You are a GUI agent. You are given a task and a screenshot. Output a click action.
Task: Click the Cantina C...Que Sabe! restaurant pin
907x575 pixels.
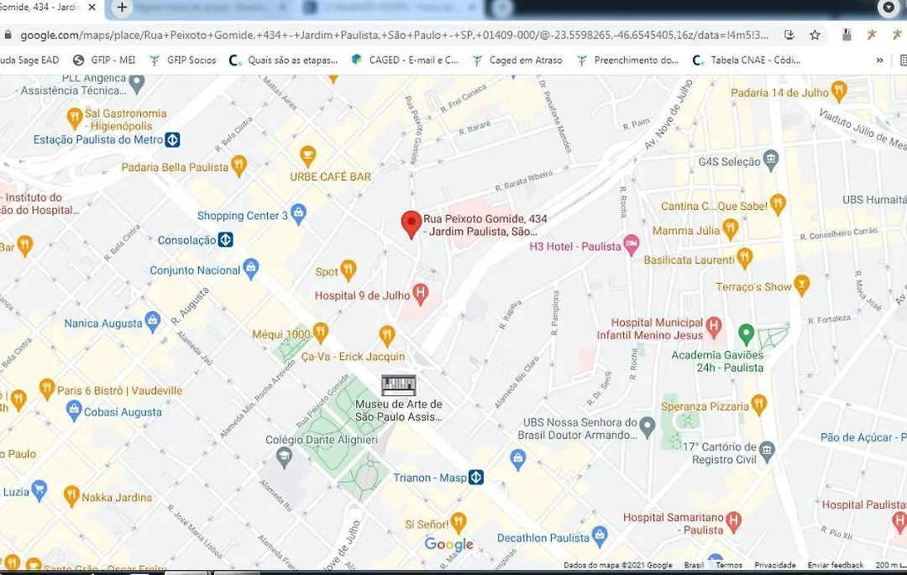[778, 204]
